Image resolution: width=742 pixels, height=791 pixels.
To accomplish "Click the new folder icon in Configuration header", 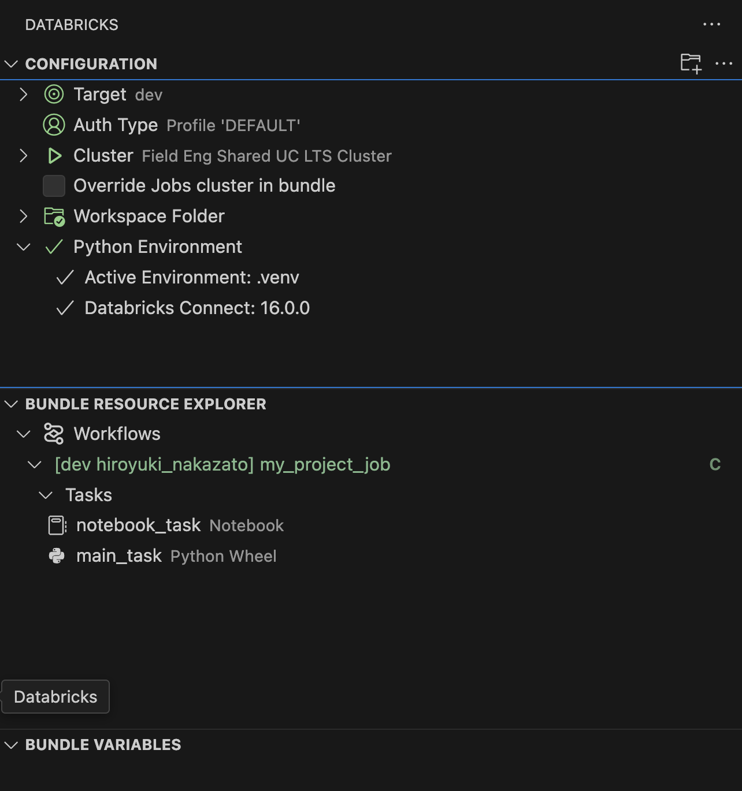I will tap(692, 64).
